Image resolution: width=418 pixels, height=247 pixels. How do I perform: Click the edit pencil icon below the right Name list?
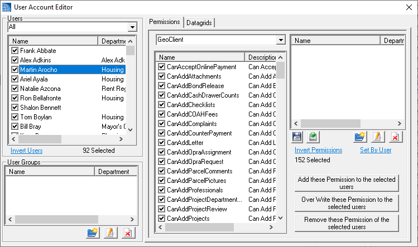point(377,137)
